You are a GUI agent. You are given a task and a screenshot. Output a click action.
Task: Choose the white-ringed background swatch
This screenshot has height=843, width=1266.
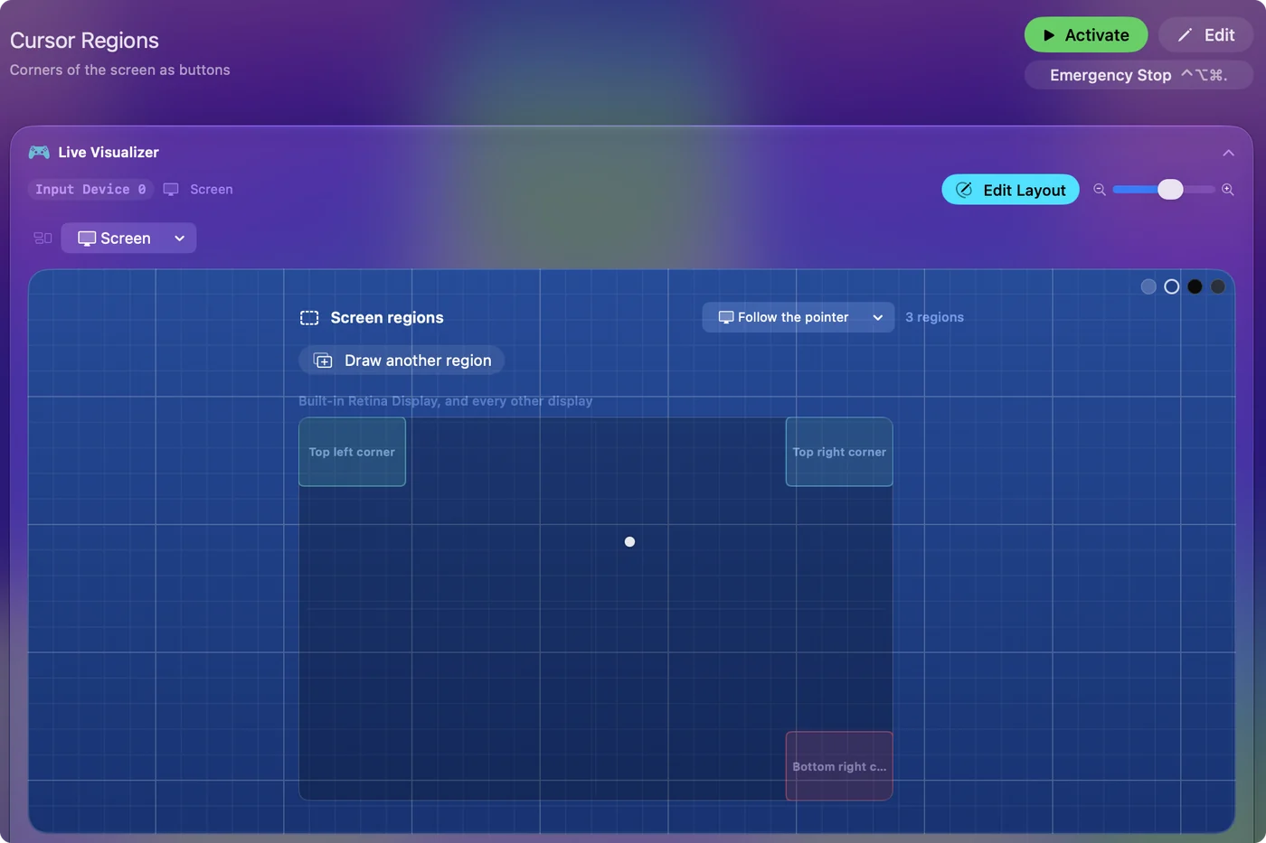point(1172,286)
